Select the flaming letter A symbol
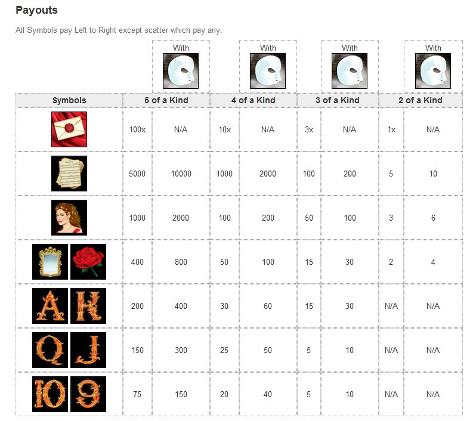Image resolution: width=476 pixels, height=421 pixels. point(50,306)
